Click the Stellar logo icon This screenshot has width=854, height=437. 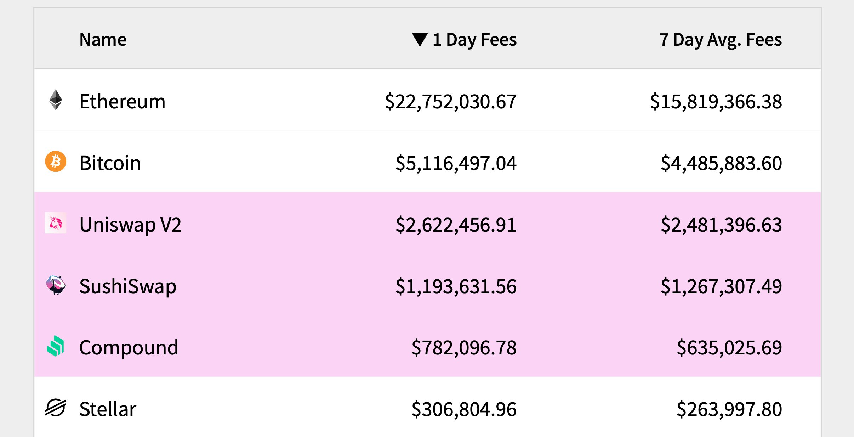point(56,408)
